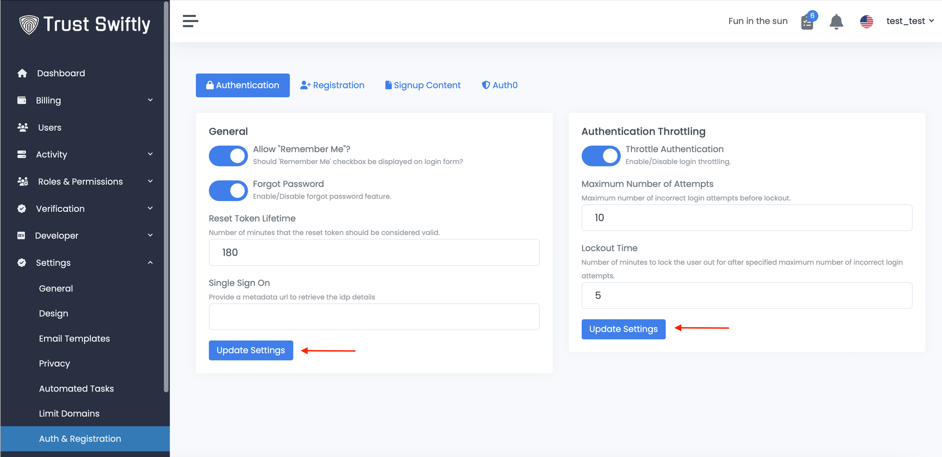This screenshot has width=942, height=457.
Task: Turn off the Forgot Password toggle
Action: 228,191
